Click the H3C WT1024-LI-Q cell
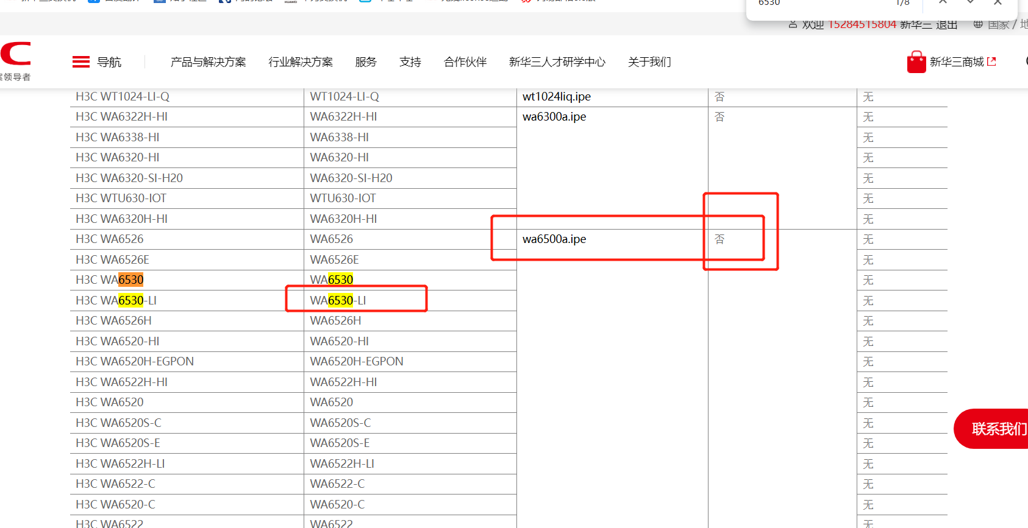 (x=123, y=97)
